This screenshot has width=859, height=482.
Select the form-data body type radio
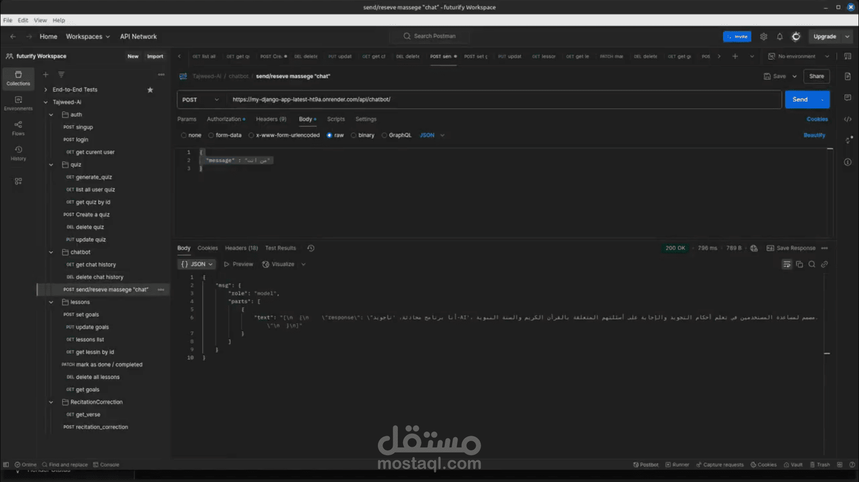coord(211,135)
